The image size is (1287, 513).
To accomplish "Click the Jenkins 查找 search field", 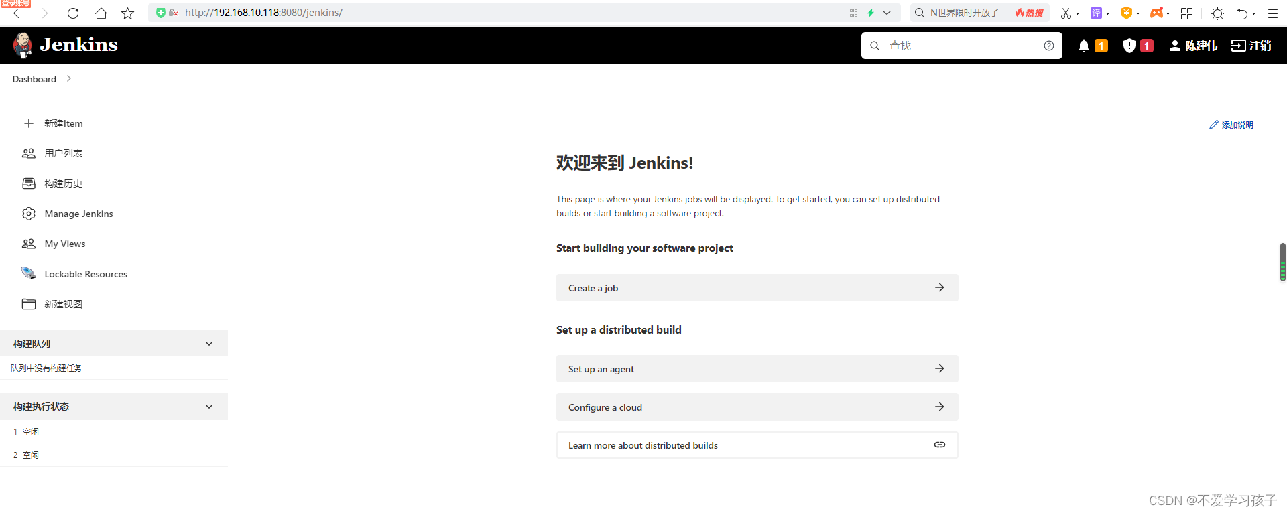I will tap(962, 46).
